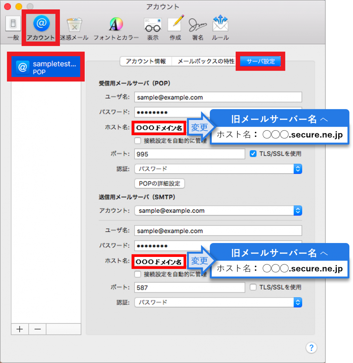
Task: Select the Accounts (アカウント) toolbar icon
Action: 41,28
